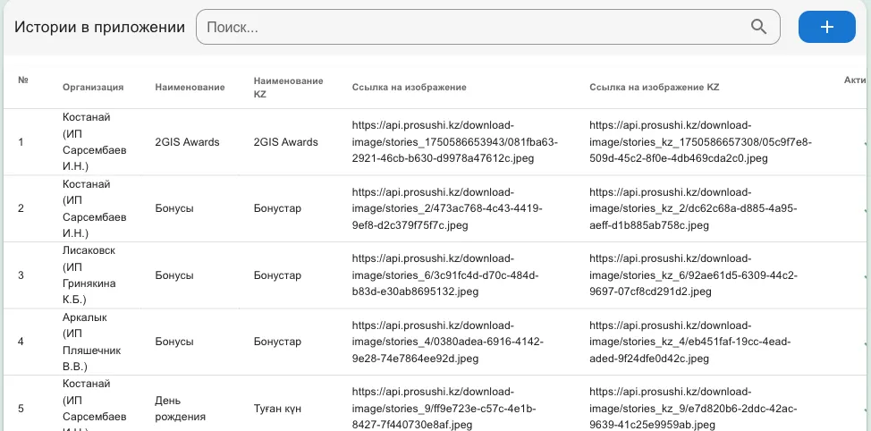The image size is (871, 431).
Task: Add a new story with the plus button
Action: [826, 27]
